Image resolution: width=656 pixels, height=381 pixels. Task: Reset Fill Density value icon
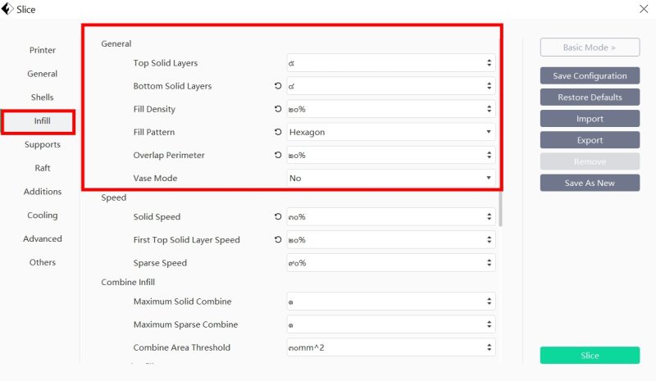[x=278, y=109]
